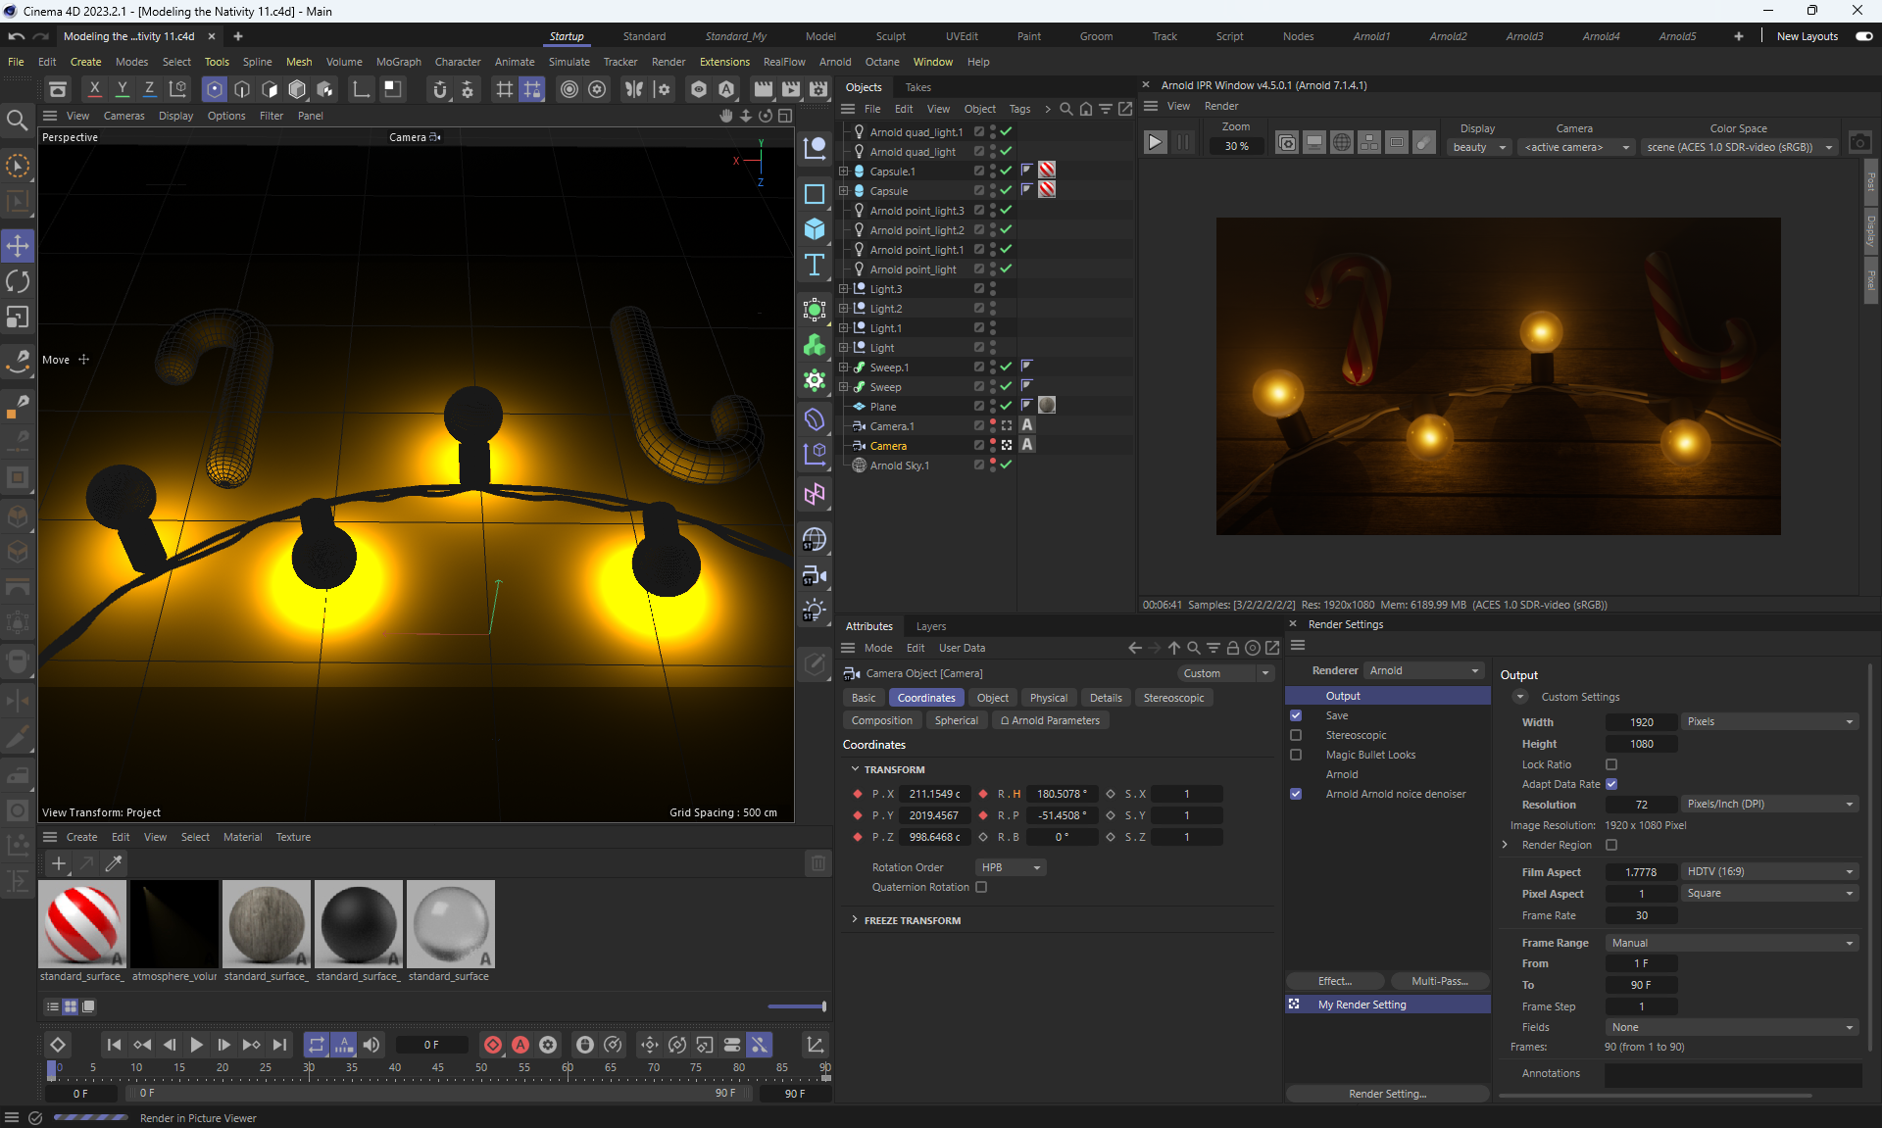Screen dimensions: 1882x1128
Task: Open the Renderer Arnold dropdown
Action: [x=1423, y=670]
